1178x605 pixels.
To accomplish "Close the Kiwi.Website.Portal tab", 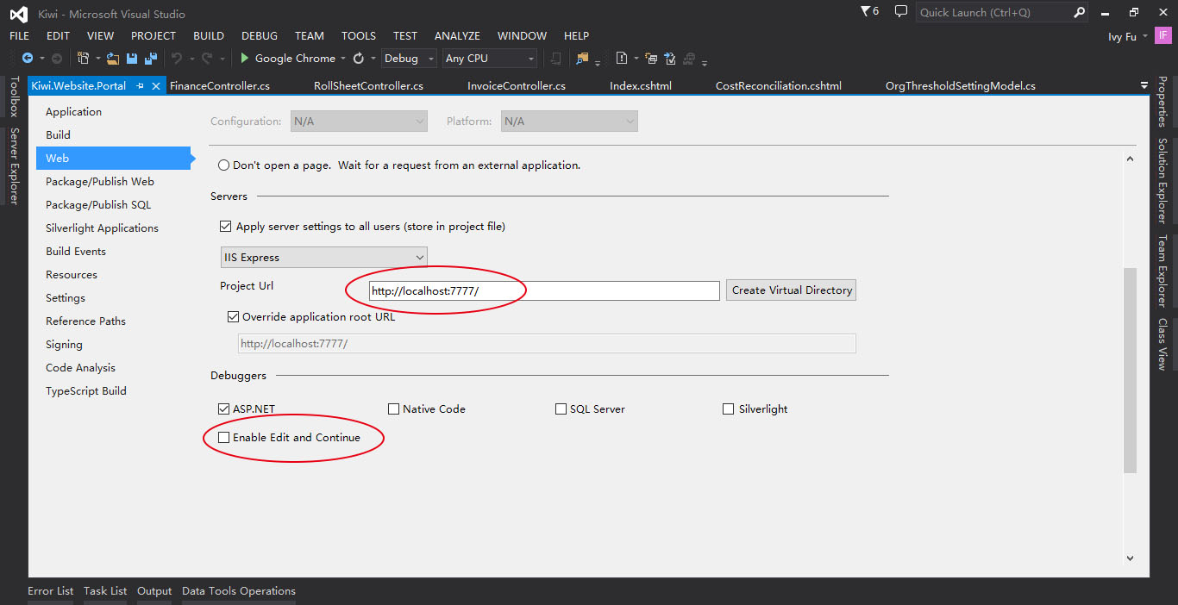I will pyautogui.click(x=156, y=86).
